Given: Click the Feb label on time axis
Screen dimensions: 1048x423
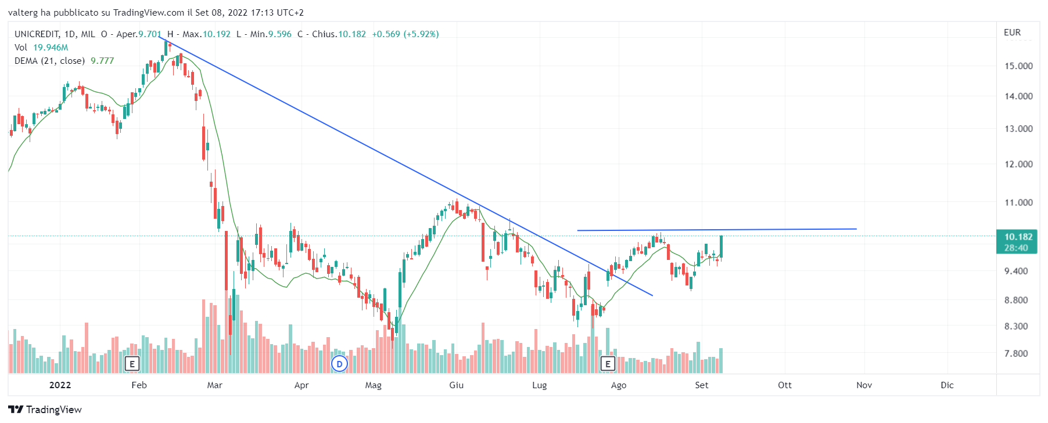Looking at the screenshot, I should point(139,385).
